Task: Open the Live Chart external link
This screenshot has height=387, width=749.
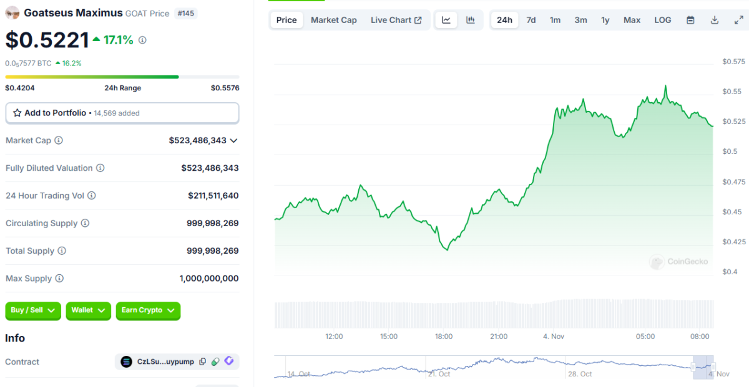Action: click(396, 20)
